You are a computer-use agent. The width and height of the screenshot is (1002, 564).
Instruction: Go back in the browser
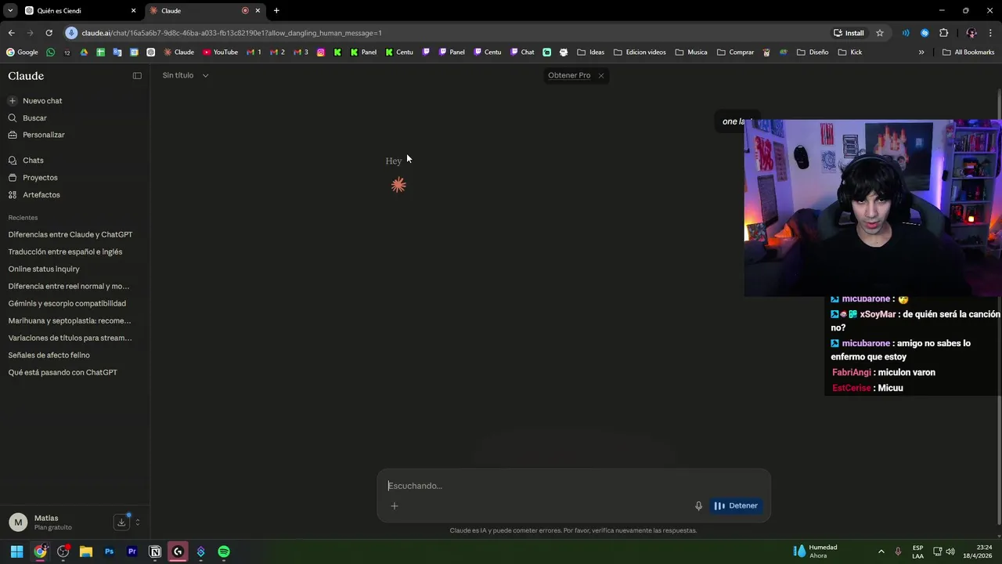coord(11,33)
